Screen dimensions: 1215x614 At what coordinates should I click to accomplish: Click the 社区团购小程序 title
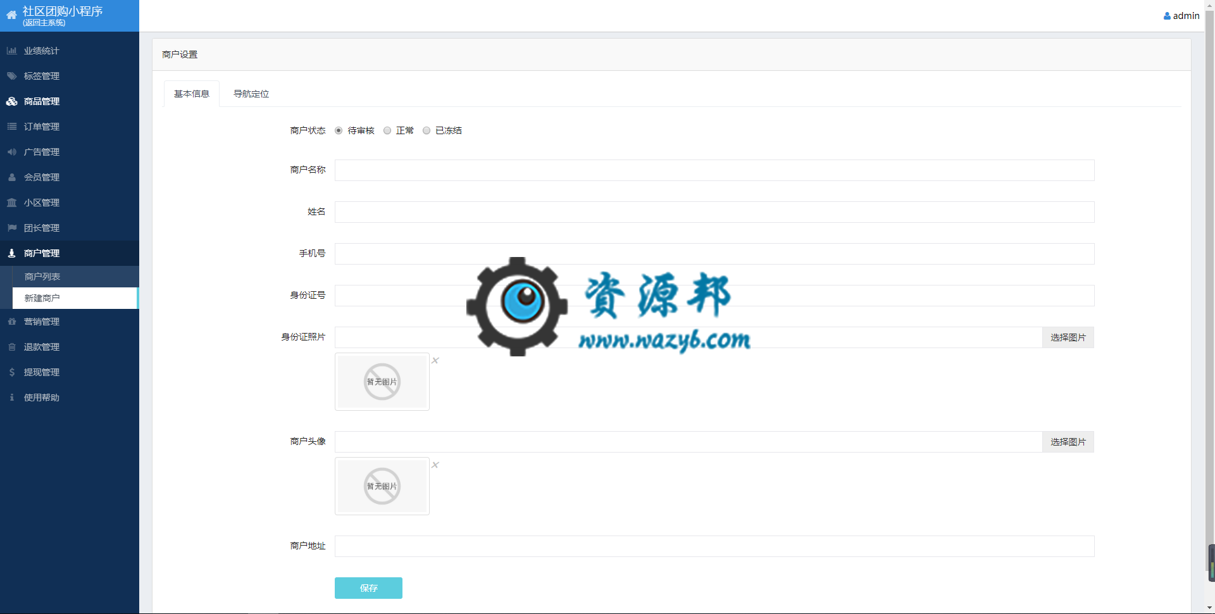63,11
